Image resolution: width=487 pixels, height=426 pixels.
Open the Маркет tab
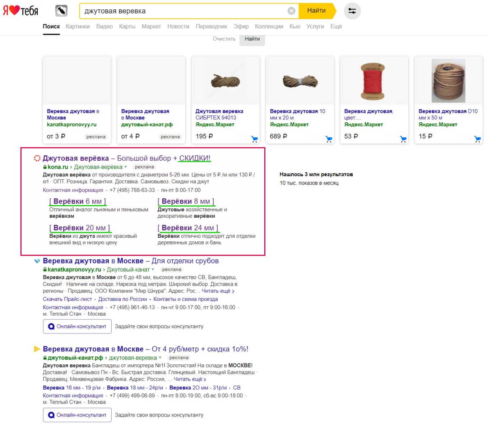[151, 27]
